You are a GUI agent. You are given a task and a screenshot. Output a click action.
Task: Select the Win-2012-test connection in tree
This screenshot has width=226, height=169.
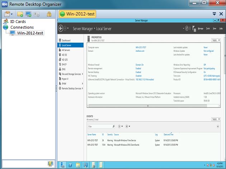pyautogui.click(x=30, y=33)
